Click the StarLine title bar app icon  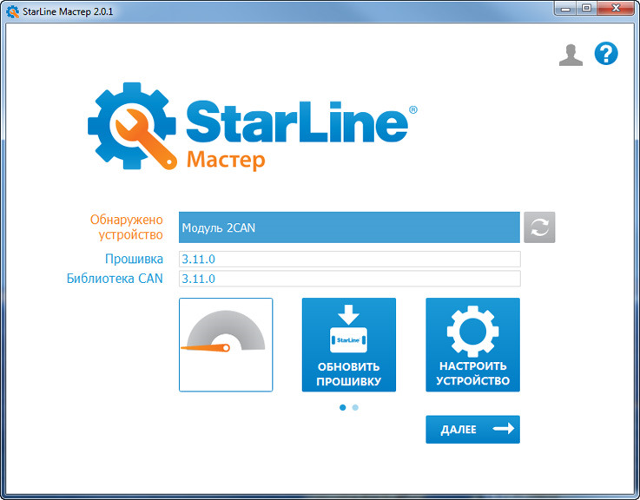tap(13, 11)
